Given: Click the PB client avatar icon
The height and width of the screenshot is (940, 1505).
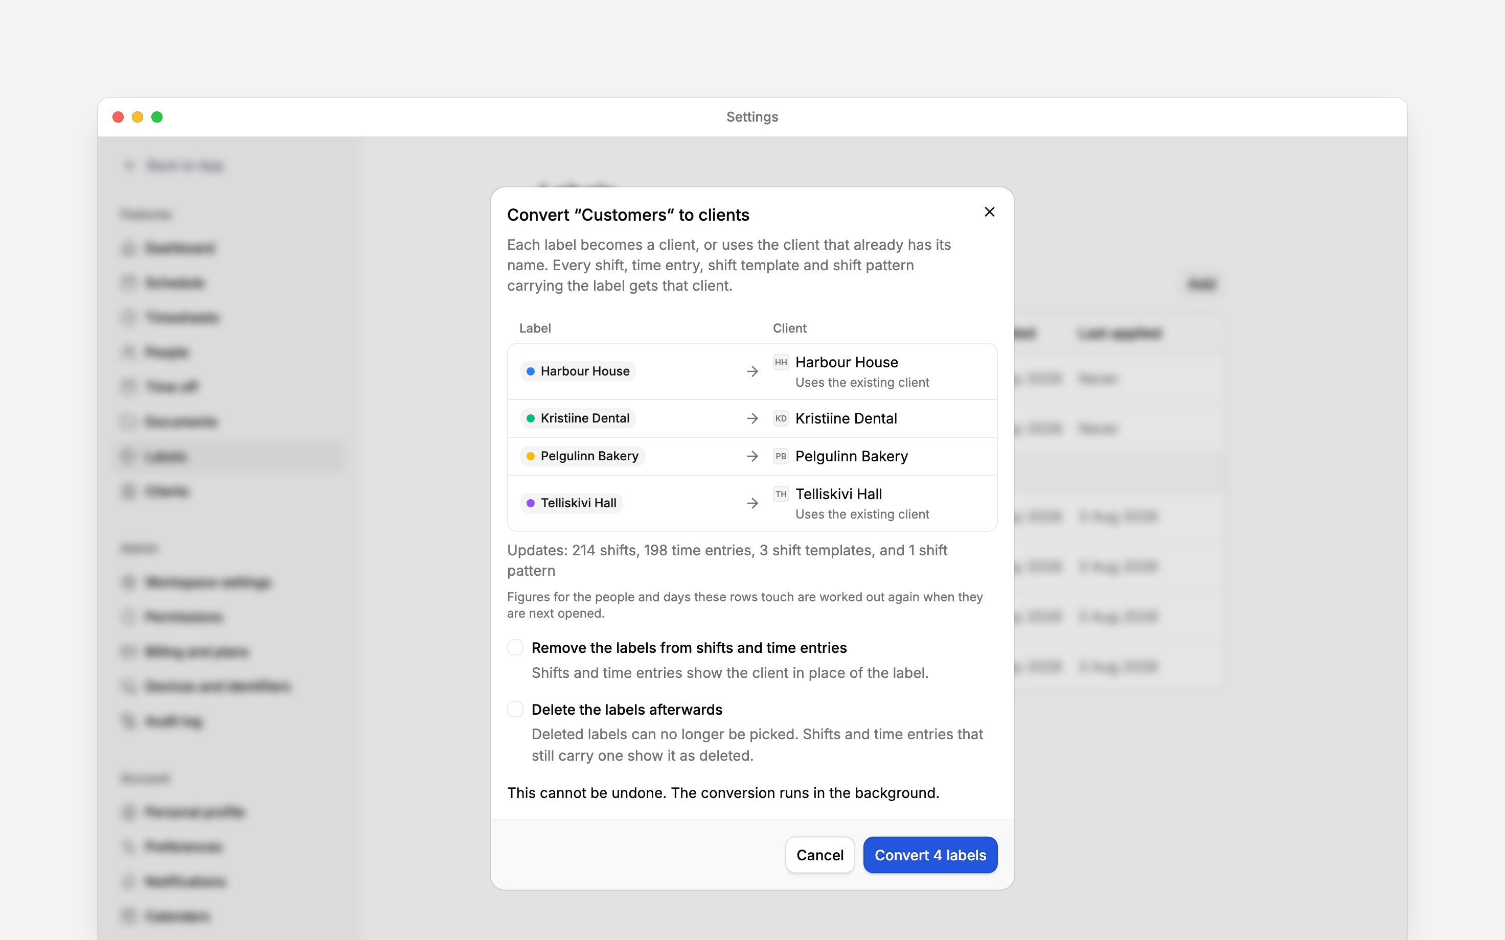Looking at the screenshot, I should tap(781, 456).
